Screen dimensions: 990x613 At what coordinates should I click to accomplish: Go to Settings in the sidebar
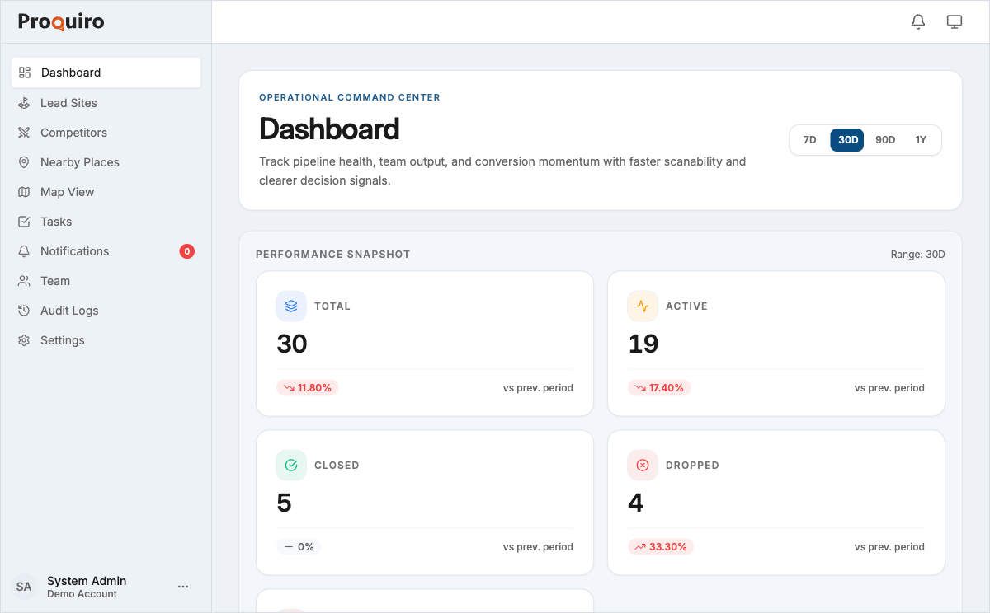click(63, 339)
